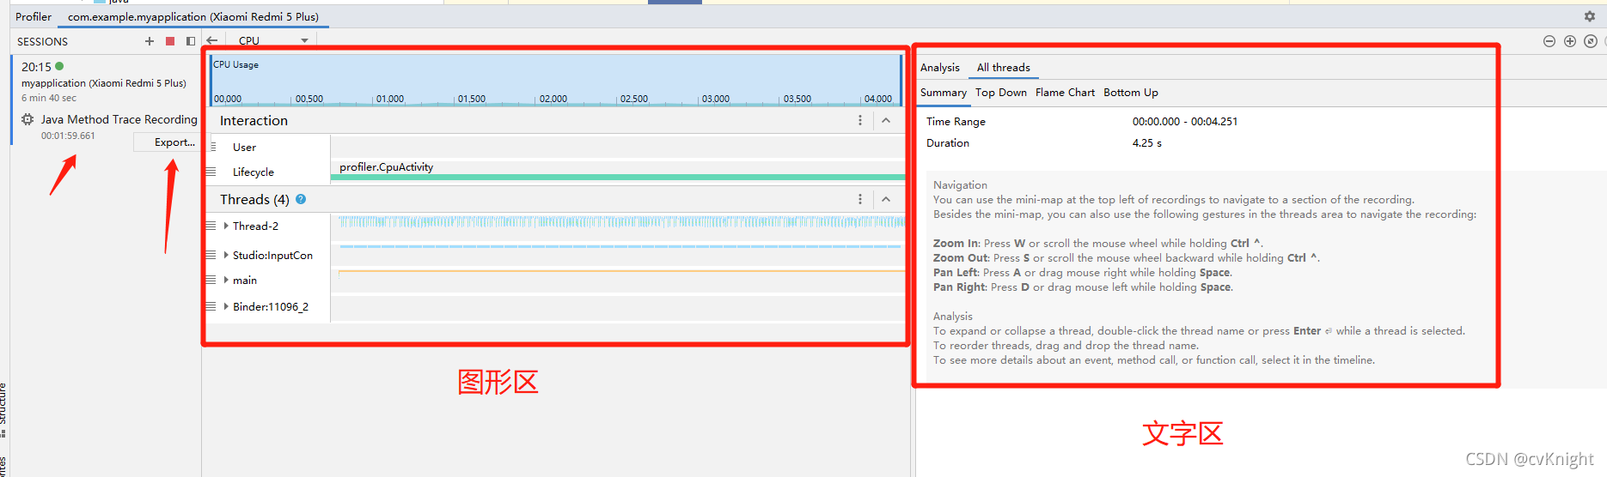Start a new profiling session with plus icon
Image resolution: width=1607 pixels, height=477 pixels.
click(150, 41)
